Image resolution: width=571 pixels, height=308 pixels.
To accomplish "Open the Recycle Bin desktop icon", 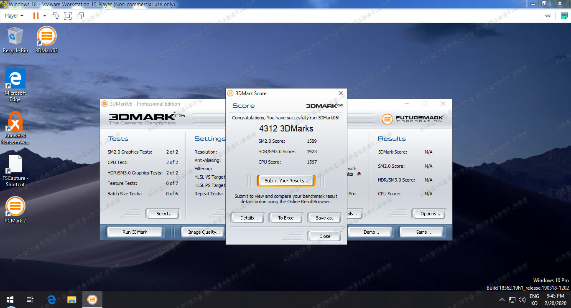I will point(15,40).
